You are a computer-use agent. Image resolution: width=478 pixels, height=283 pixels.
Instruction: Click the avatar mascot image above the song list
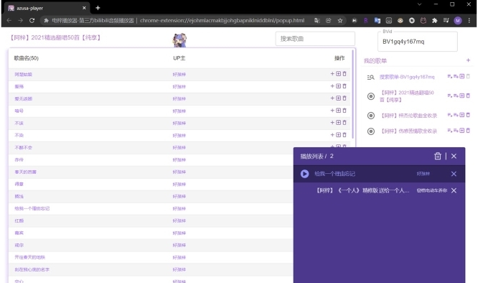point(180,40)
